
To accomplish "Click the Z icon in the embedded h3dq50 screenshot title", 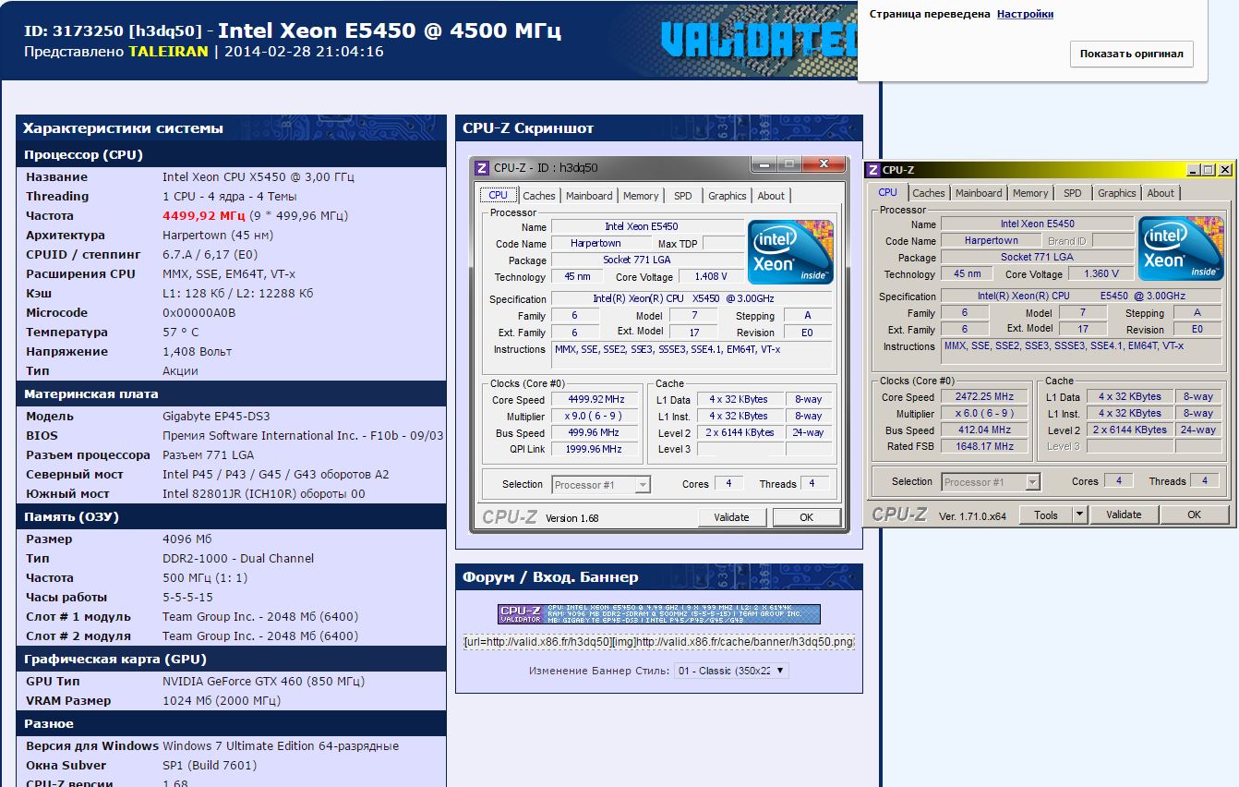I will coord(482,167).
